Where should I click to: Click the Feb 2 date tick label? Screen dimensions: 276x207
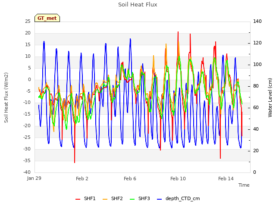[82, 179]
